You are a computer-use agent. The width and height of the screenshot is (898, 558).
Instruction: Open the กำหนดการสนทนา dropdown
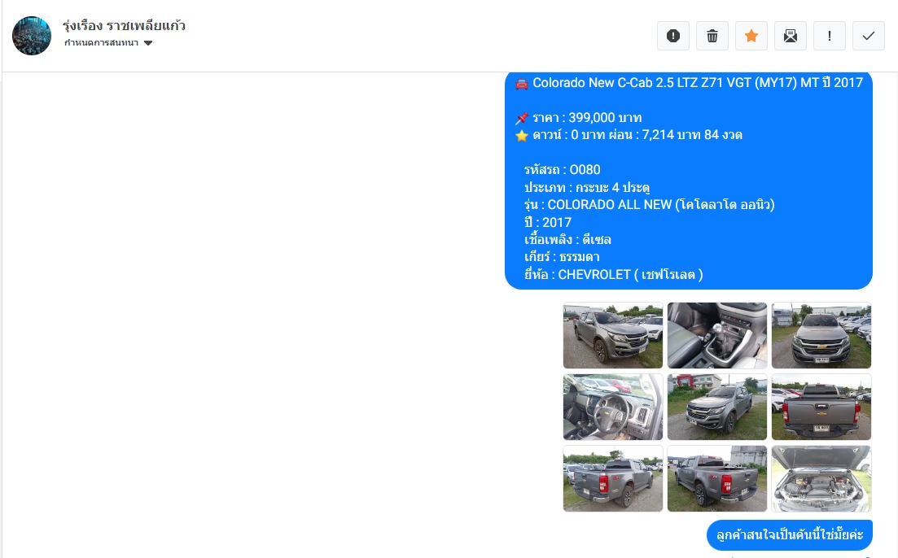point(108,43)
